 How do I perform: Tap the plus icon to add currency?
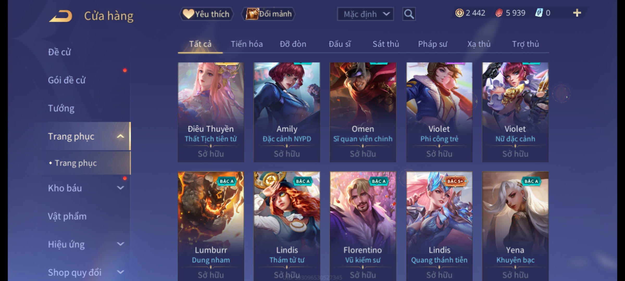[577, 13]
